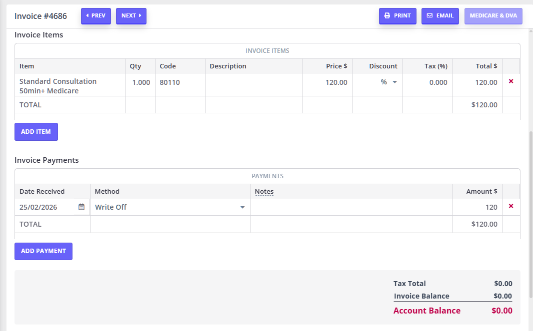This screenshot has height=331, width=533.
Task: Print the invoice
Action: point(397,16)
